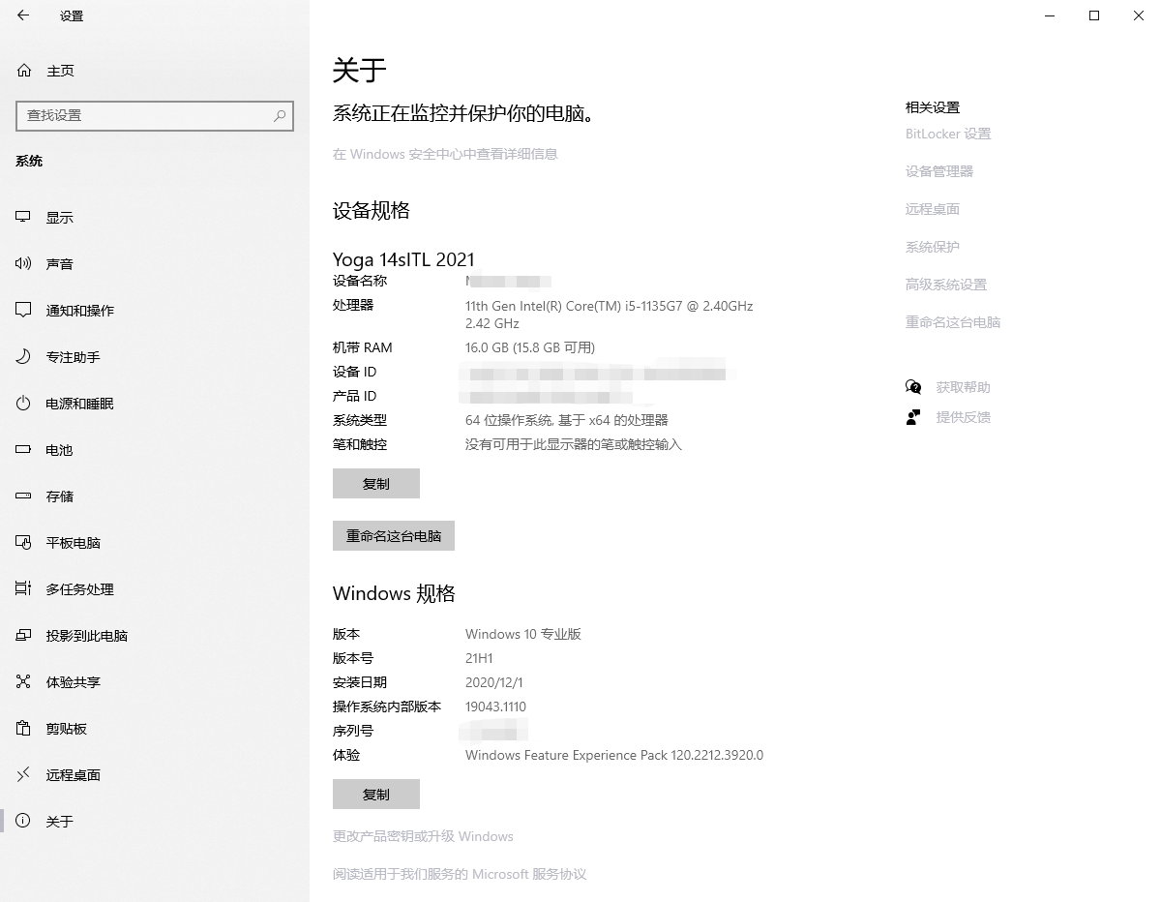This screenshot has width=1161, height=902.
Task: Click the Give feedback (提供反馈) person icon
Action: [913, 417]
